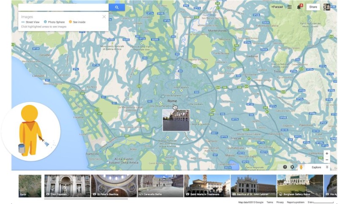
Task: Click the Explore label
Action: (316, 167)
